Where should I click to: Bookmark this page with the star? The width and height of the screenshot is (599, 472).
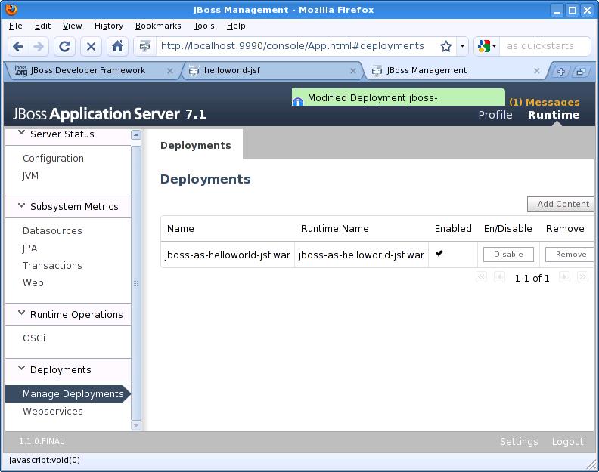(x=445, y=47)
